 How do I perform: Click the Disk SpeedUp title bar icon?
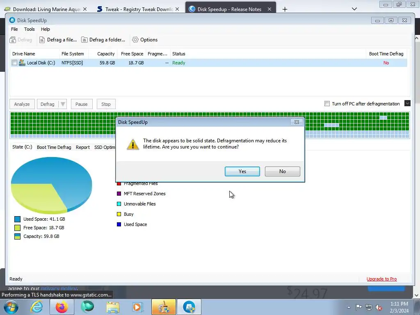point(12,20)
